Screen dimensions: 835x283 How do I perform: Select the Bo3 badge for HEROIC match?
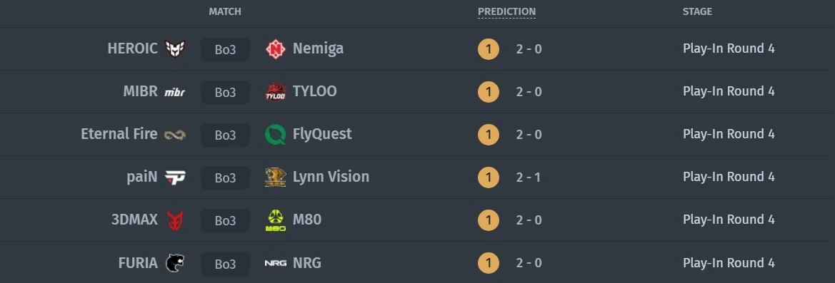click(225, 49)
